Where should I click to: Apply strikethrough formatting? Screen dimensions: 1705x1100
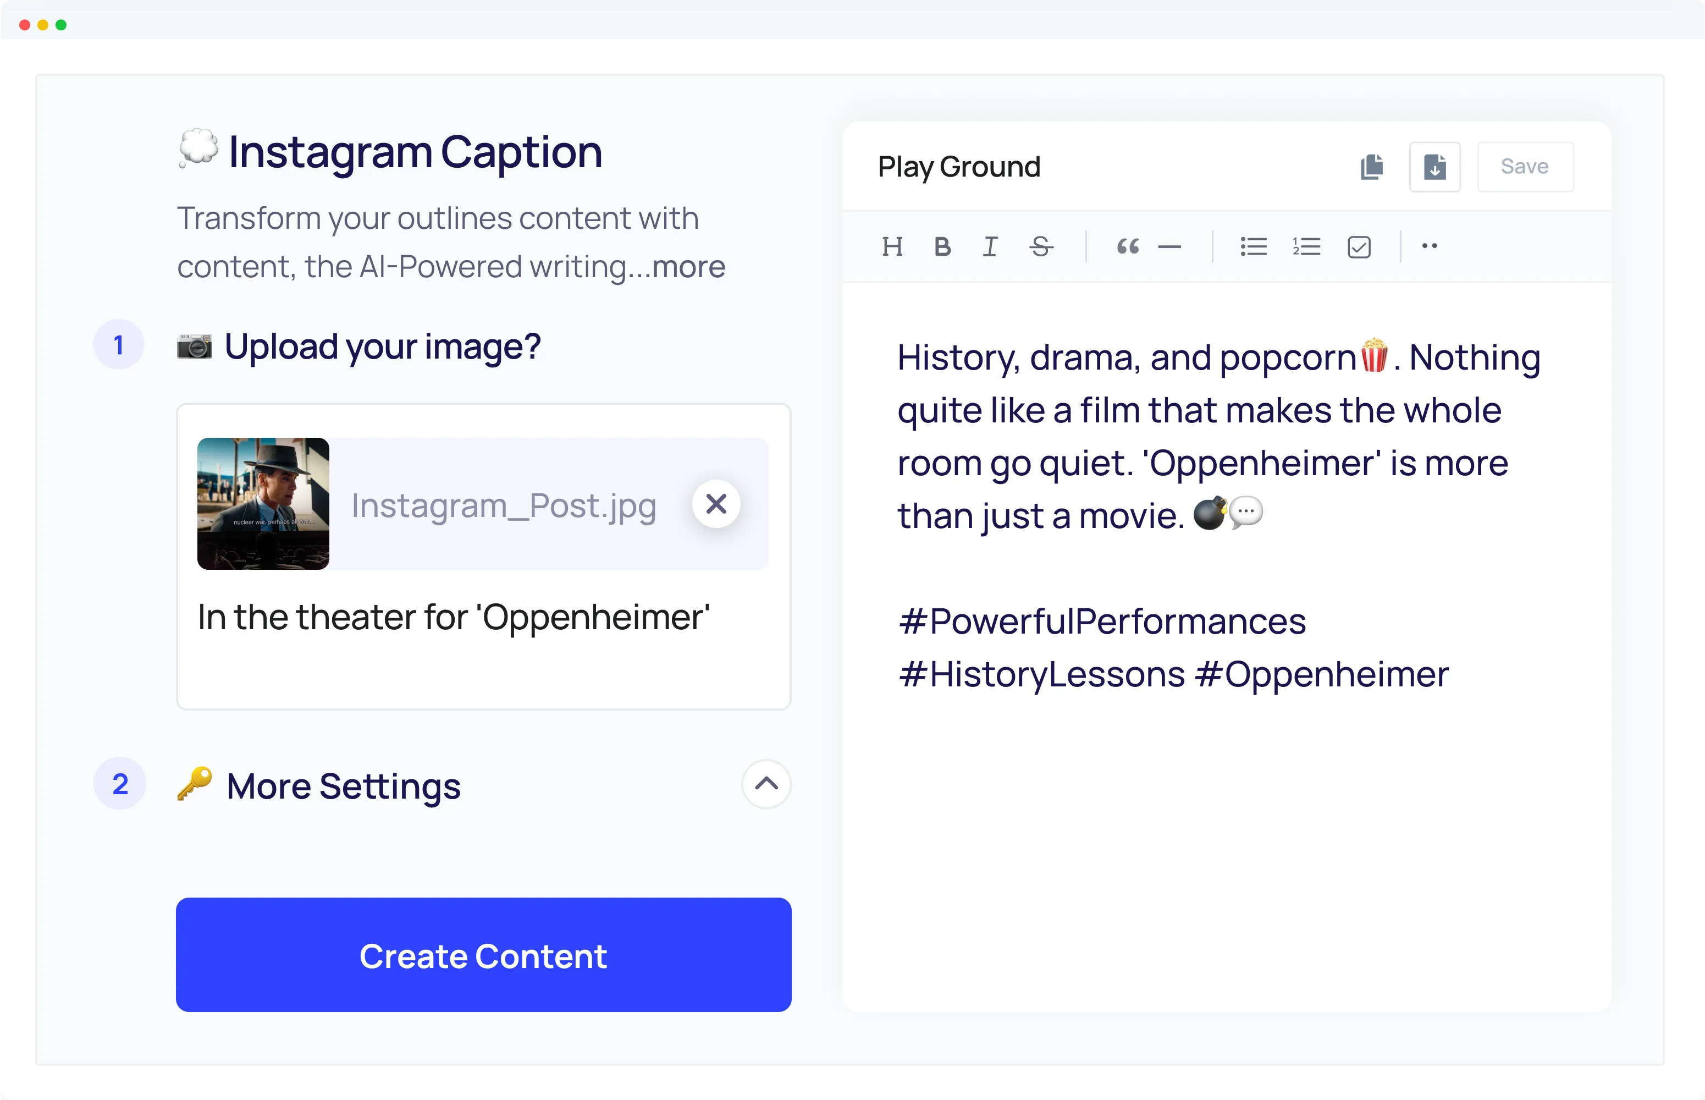[1041, 246]
